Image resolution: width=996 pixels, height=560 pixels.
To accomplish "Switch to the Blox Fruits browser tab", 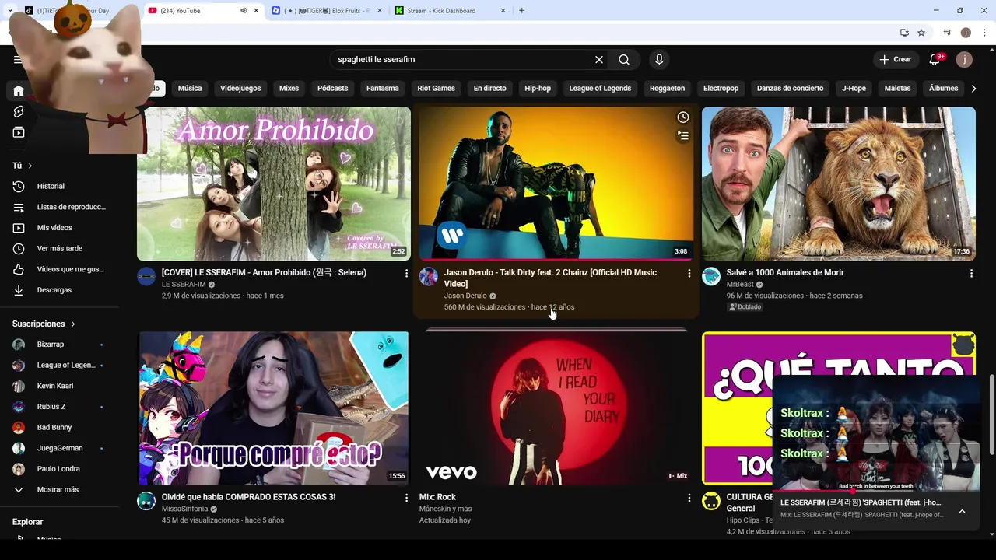I will [x=327, y=11].
